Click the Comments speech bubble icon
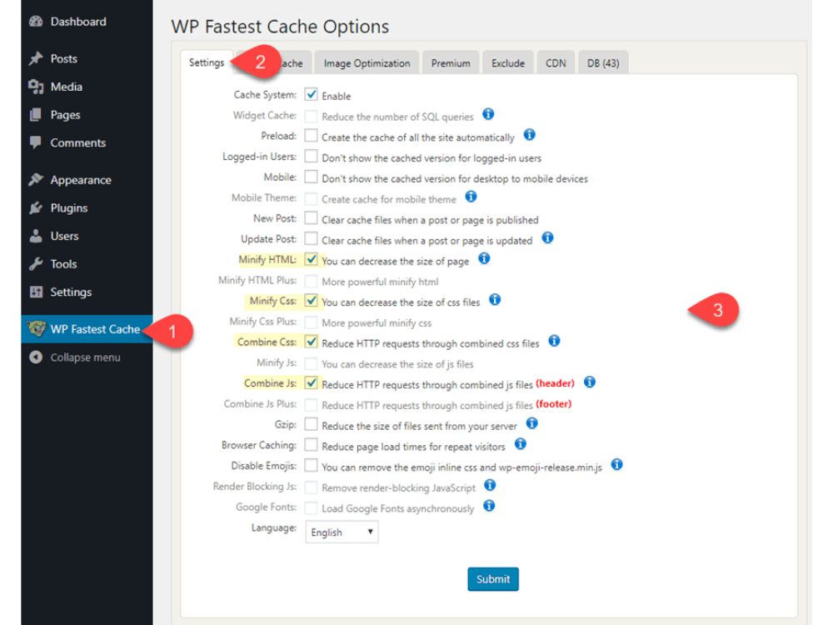 coord(36,142)
